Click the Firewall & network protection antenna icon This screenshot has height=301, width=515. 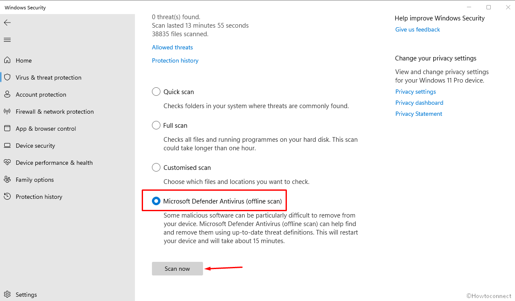click(x=7, y=112)
